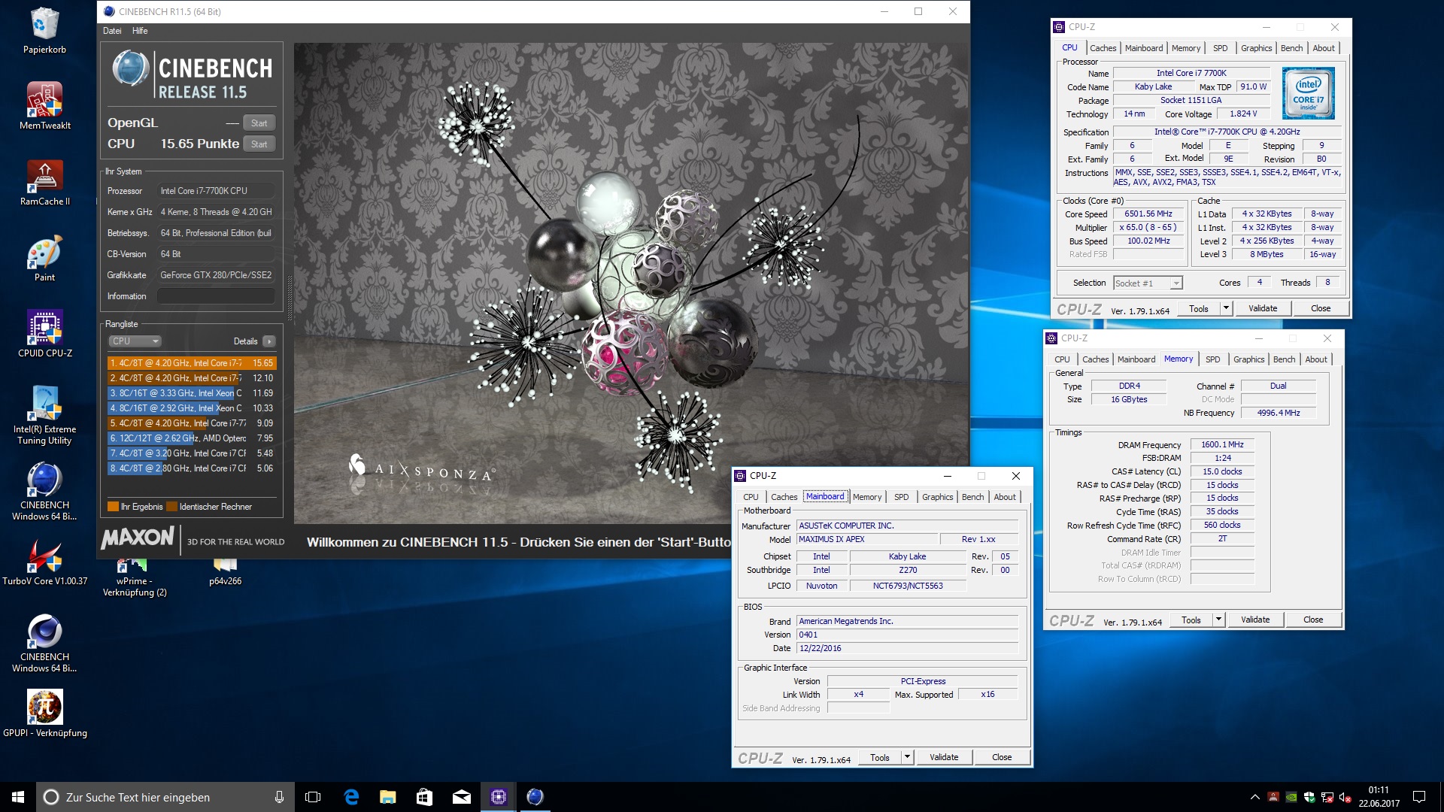This screenshot has width=1444, height=812.
Task: Select ranking entry 6 AMD Opteron 7.95
Action: [192, 438]
